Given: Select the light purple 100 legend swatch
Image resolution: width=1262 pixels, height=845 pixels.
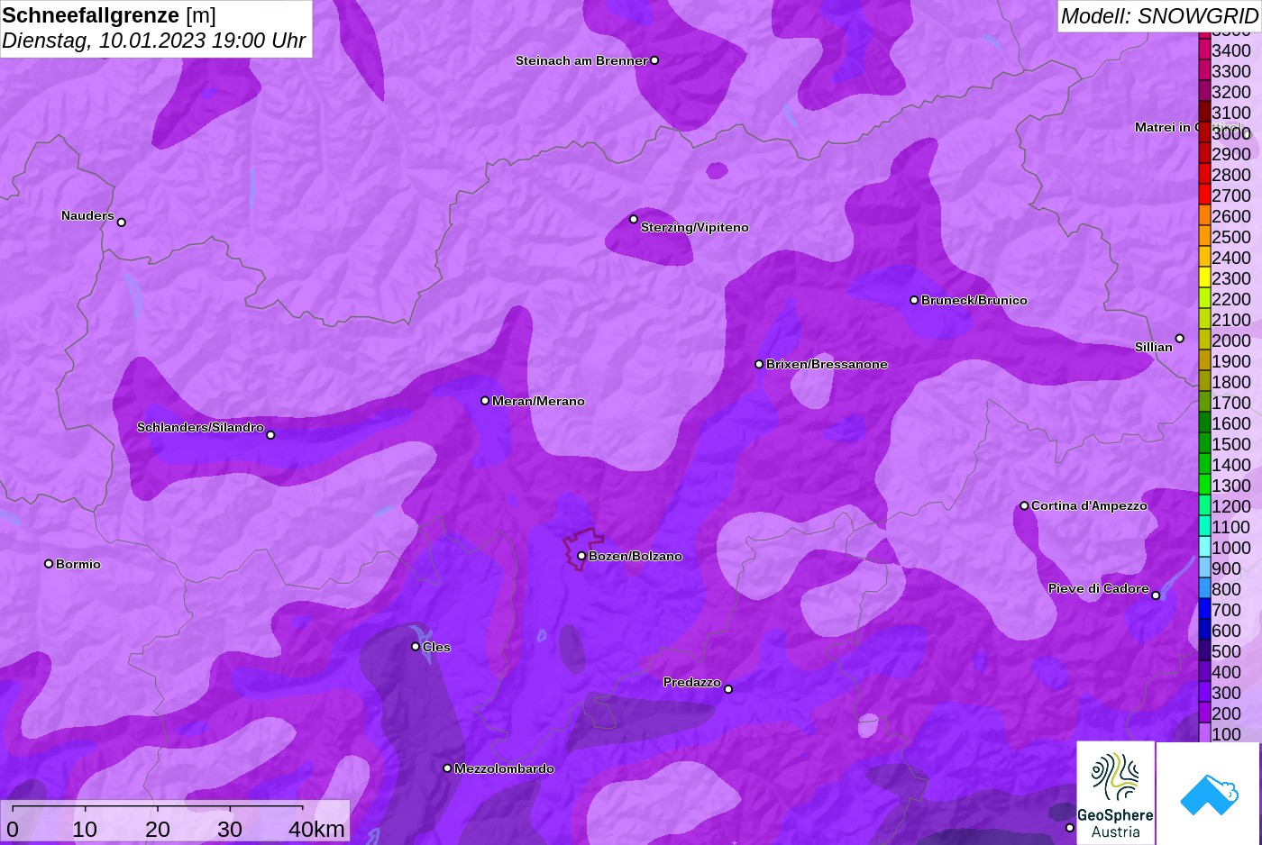Looking at the screenshot, I should tap(1204, 733).
